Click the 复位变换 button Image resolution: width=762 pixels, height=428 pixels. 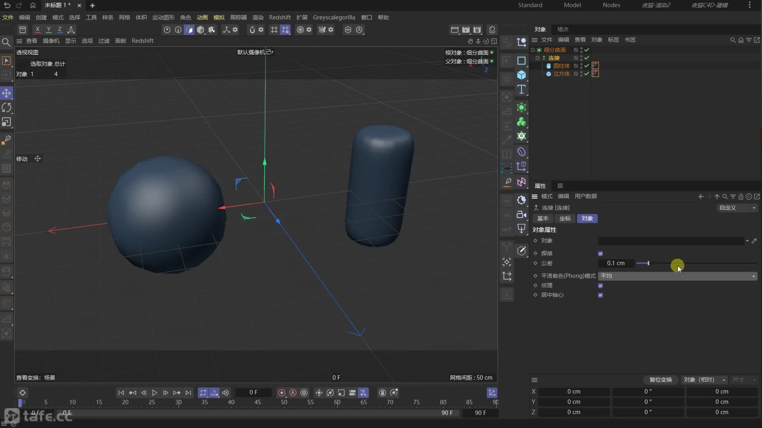click(660, 380)
